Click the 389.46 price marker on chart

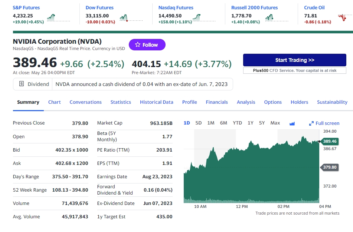tap(330, 142)
